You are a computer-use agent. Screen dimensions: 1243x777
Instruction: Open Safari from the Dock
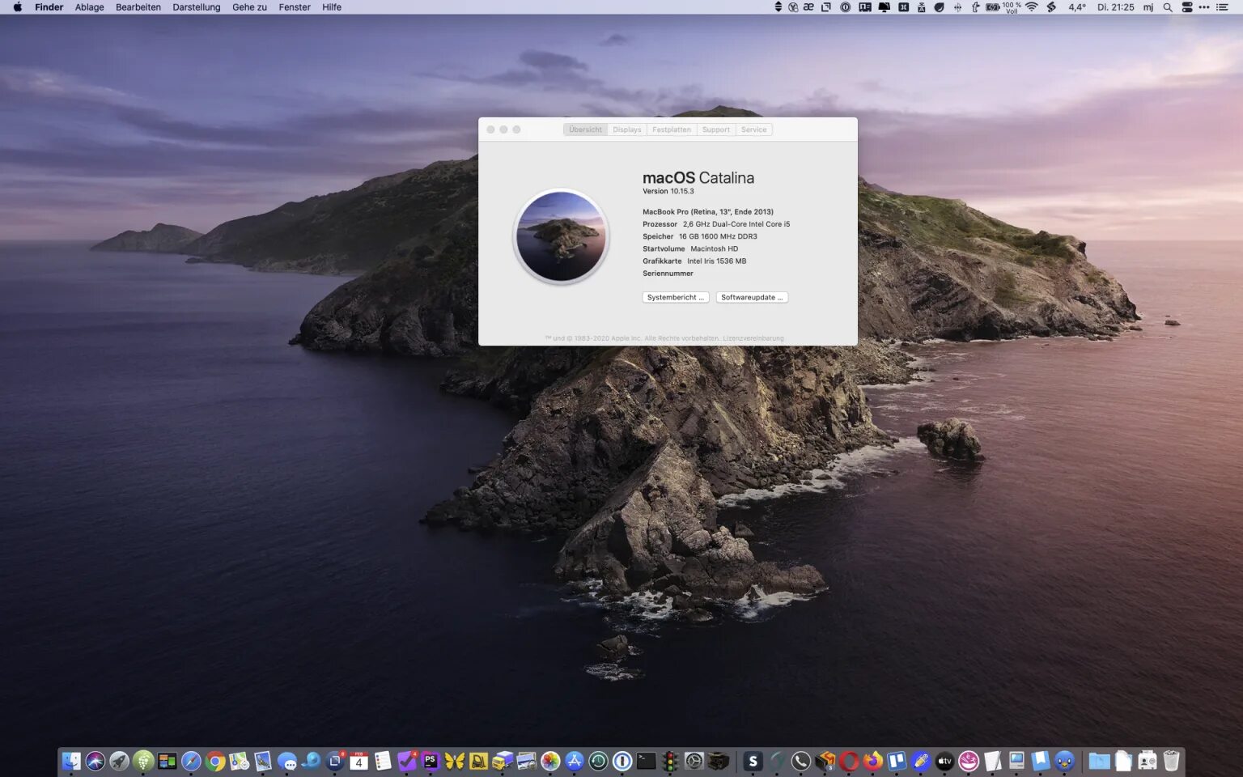[190, 761]
